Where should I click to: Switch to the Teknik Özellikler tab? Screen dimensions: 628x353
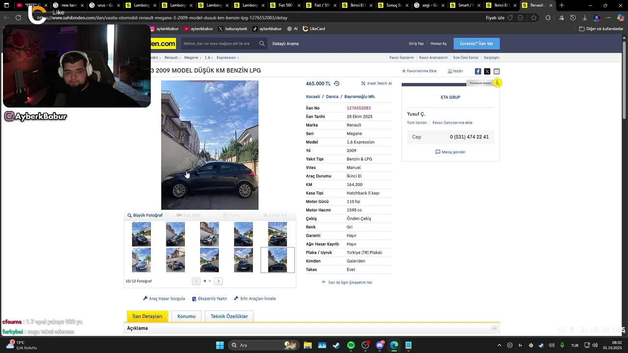click(x=229, y=316)
